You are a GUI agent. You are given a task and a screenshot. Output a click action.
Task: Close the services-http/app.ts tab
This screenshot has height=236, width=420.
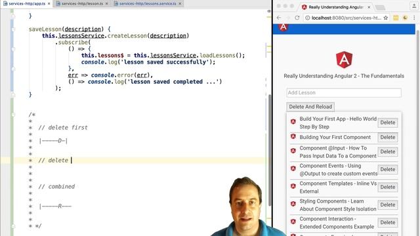click(49, 4)
